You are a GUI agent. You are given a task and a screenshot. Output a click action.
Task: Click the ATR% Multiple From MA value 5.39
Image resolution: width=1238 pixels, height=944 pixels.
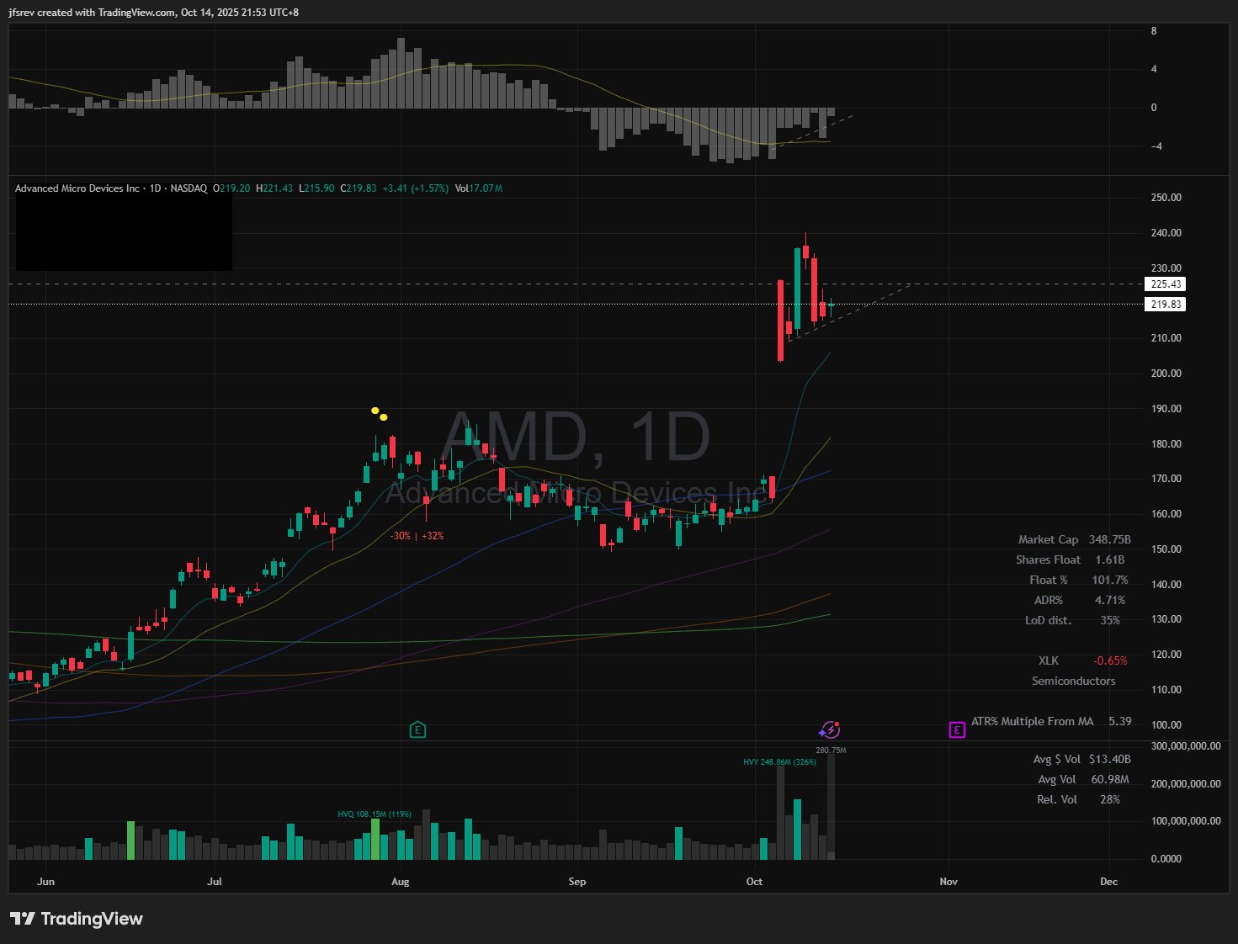pyautogui.click(x=1120, y=722)
